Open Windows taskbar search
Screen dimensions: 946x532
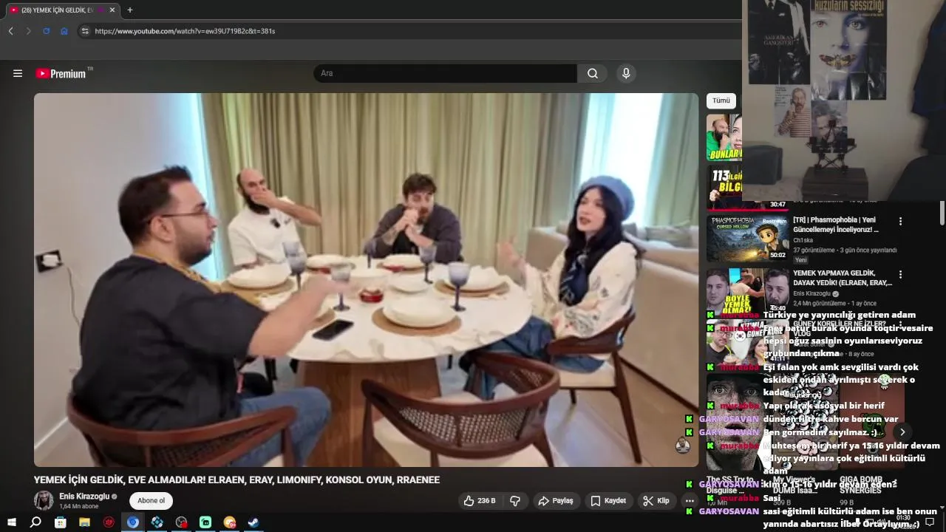coord(35,522)
